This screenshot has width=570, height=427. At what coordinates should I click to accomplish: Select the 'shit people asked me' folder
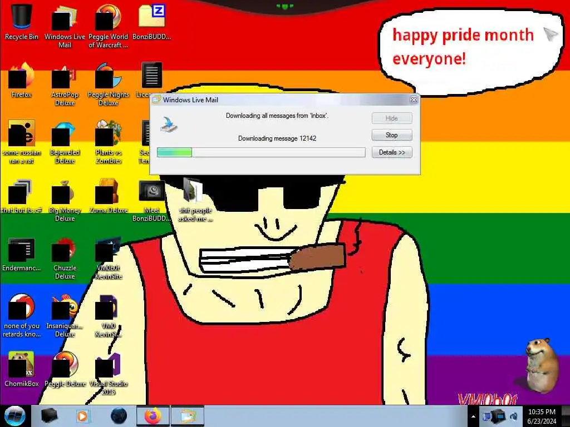(195, 200)
